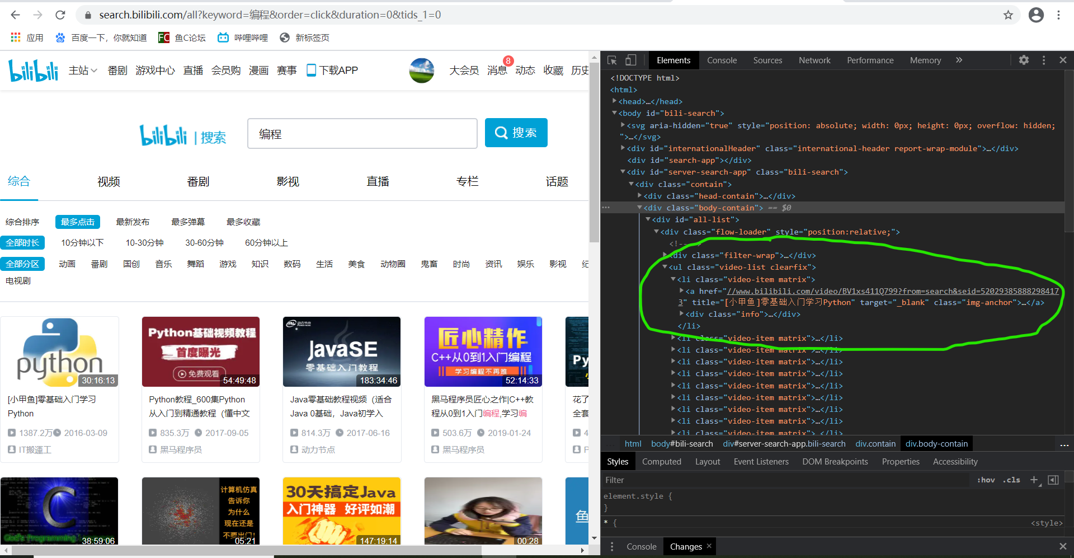
Task: Switch to 直播 search tab
Action: (x=378, y=181)
